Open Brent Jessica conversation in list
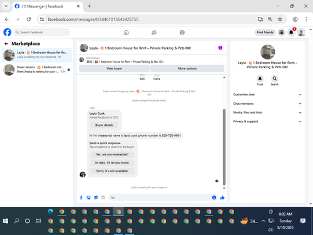Viewport: 313px width, 235px height. point(37,70)
